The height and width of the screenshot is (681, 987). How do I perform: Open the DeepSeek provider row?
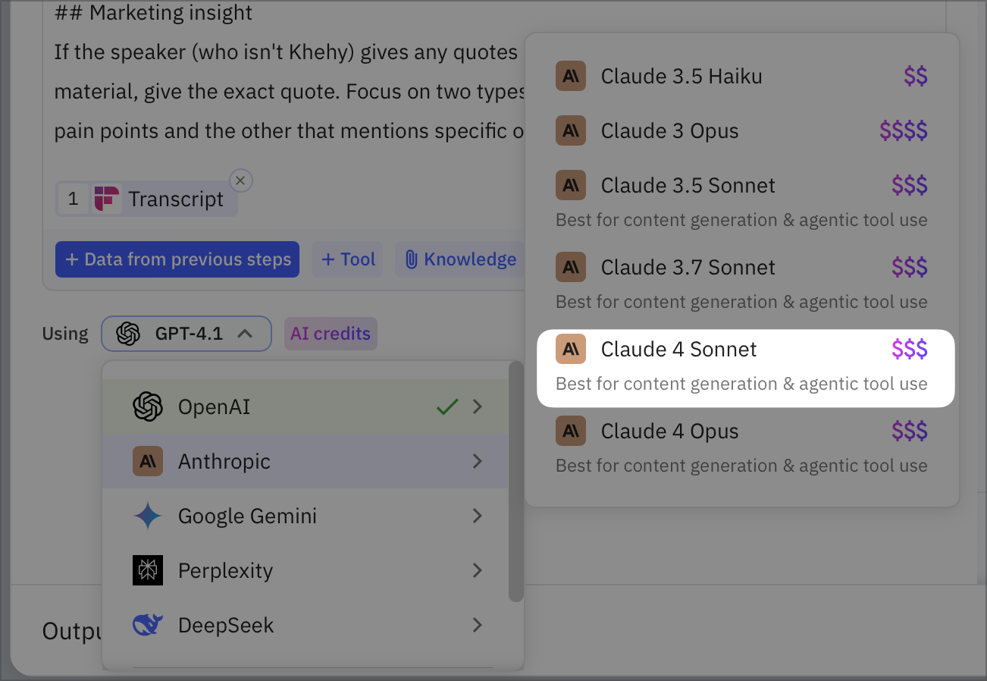tap(305, 625)
